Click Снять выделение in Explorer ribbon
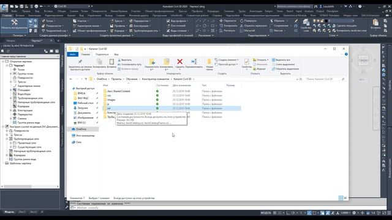This screenshot has width=392, height=220. (x=283, y=64)
